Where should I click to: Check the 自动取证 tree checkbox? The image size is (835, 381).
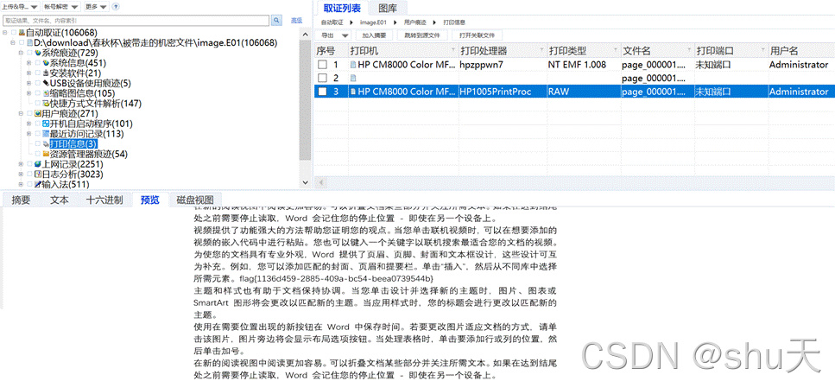tap(13, 33)
